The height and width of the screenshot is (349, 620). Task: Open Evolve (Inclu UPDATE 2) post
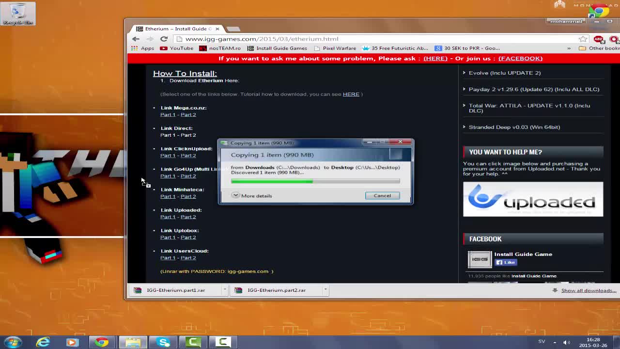click(505, 73)
